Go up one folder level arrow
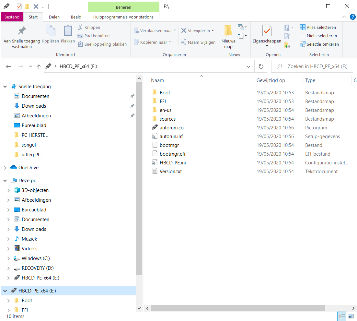Viewport: 357px width, 321px height. 39,66
